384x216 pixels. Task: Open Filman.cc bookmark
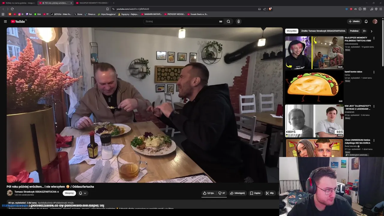[90, 14]
